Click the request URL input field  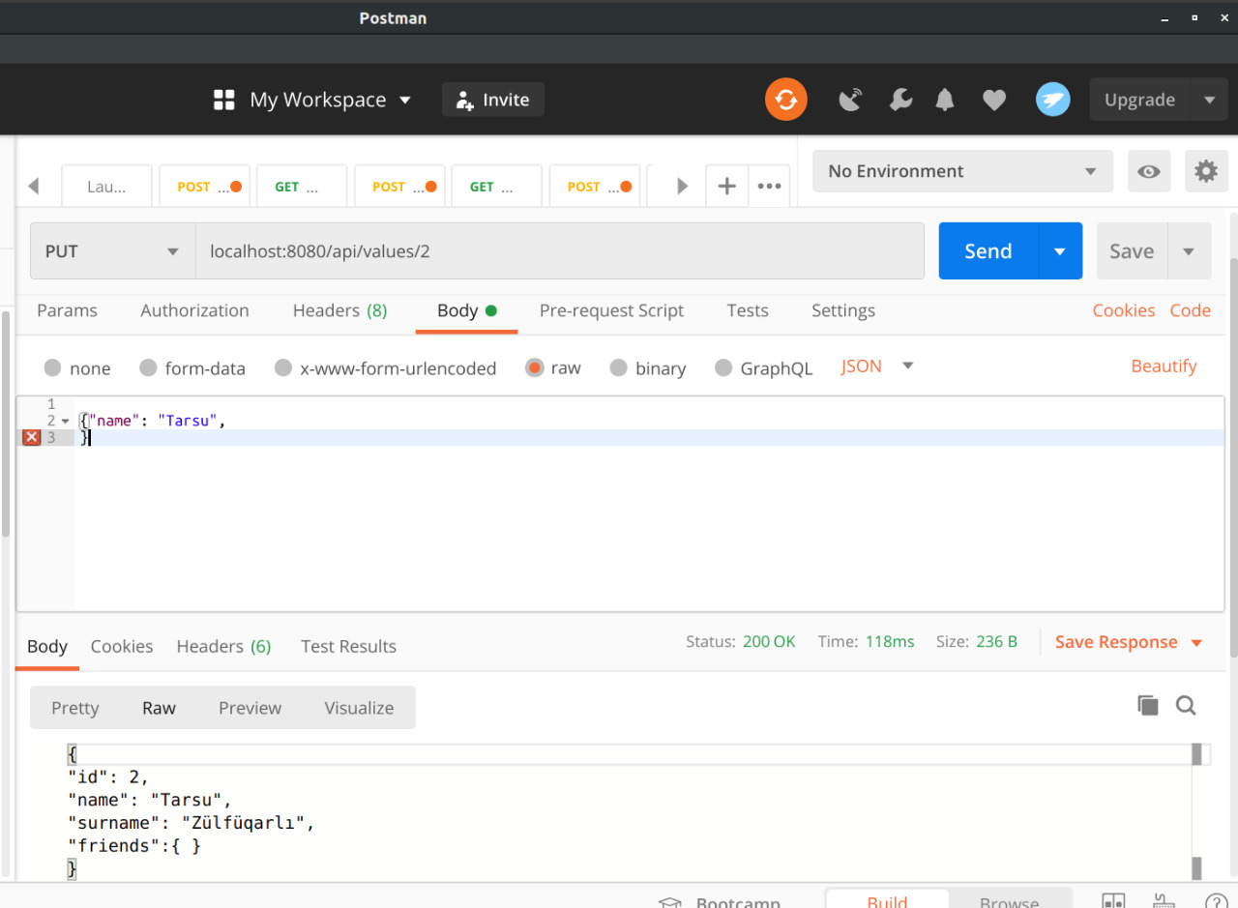pos(560,251)
